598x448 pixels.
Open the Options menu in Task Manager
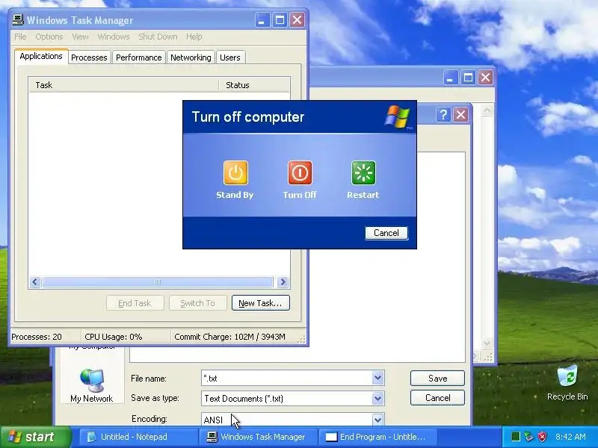(49, 37)
